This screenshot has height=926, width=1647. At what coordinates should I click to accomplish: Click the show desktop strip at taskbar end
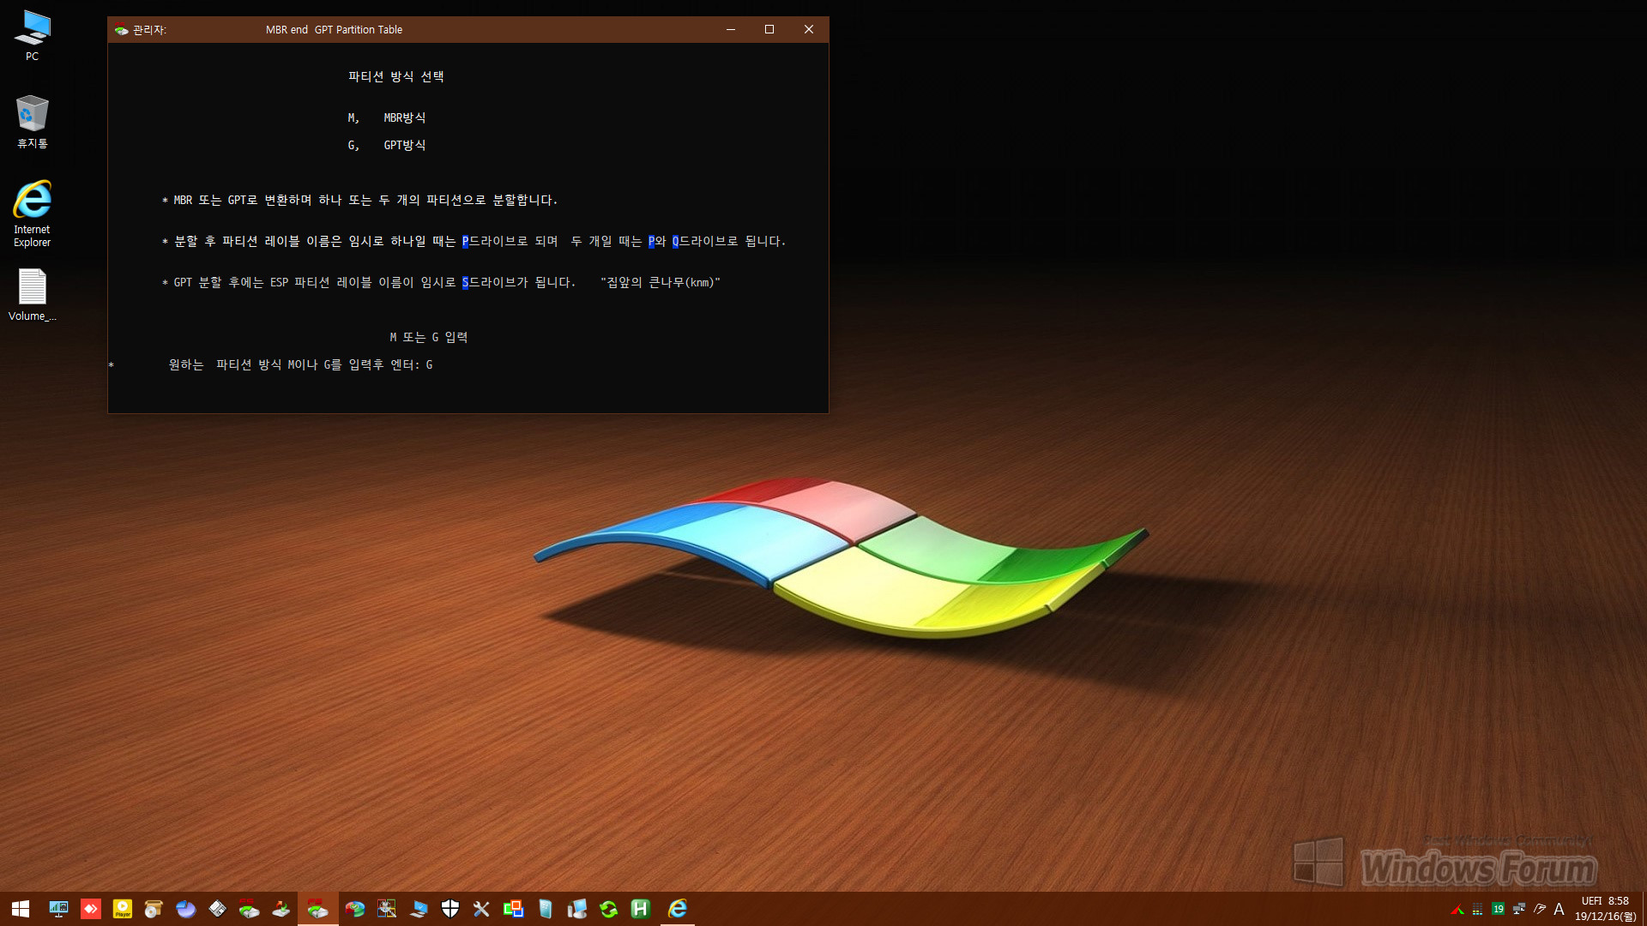tap(1644, 909)
